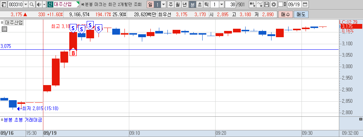
Task: Expand the stock code 003310 dropdown
Action: [26, 4]
